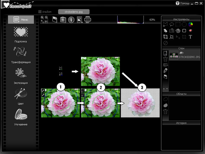Select the Text tool in Инструменты

point(190,37)
